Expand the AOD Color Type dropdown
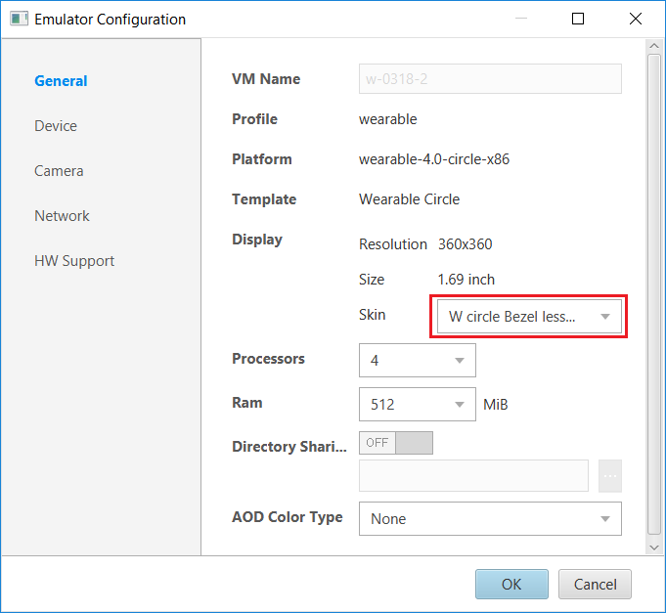666x613 pixels. tap(490, 519)
